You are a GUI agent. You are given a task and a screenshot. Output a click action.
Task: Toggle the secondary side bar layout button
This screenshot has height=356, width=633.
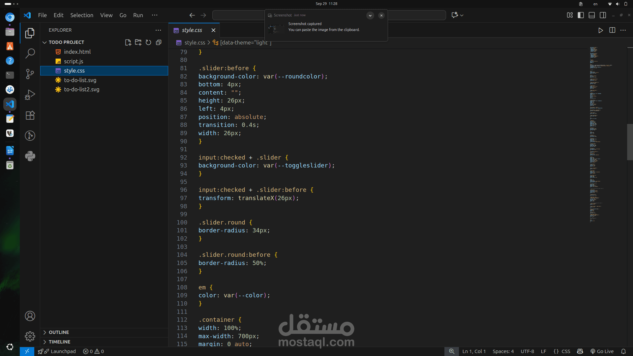point(603,15)
